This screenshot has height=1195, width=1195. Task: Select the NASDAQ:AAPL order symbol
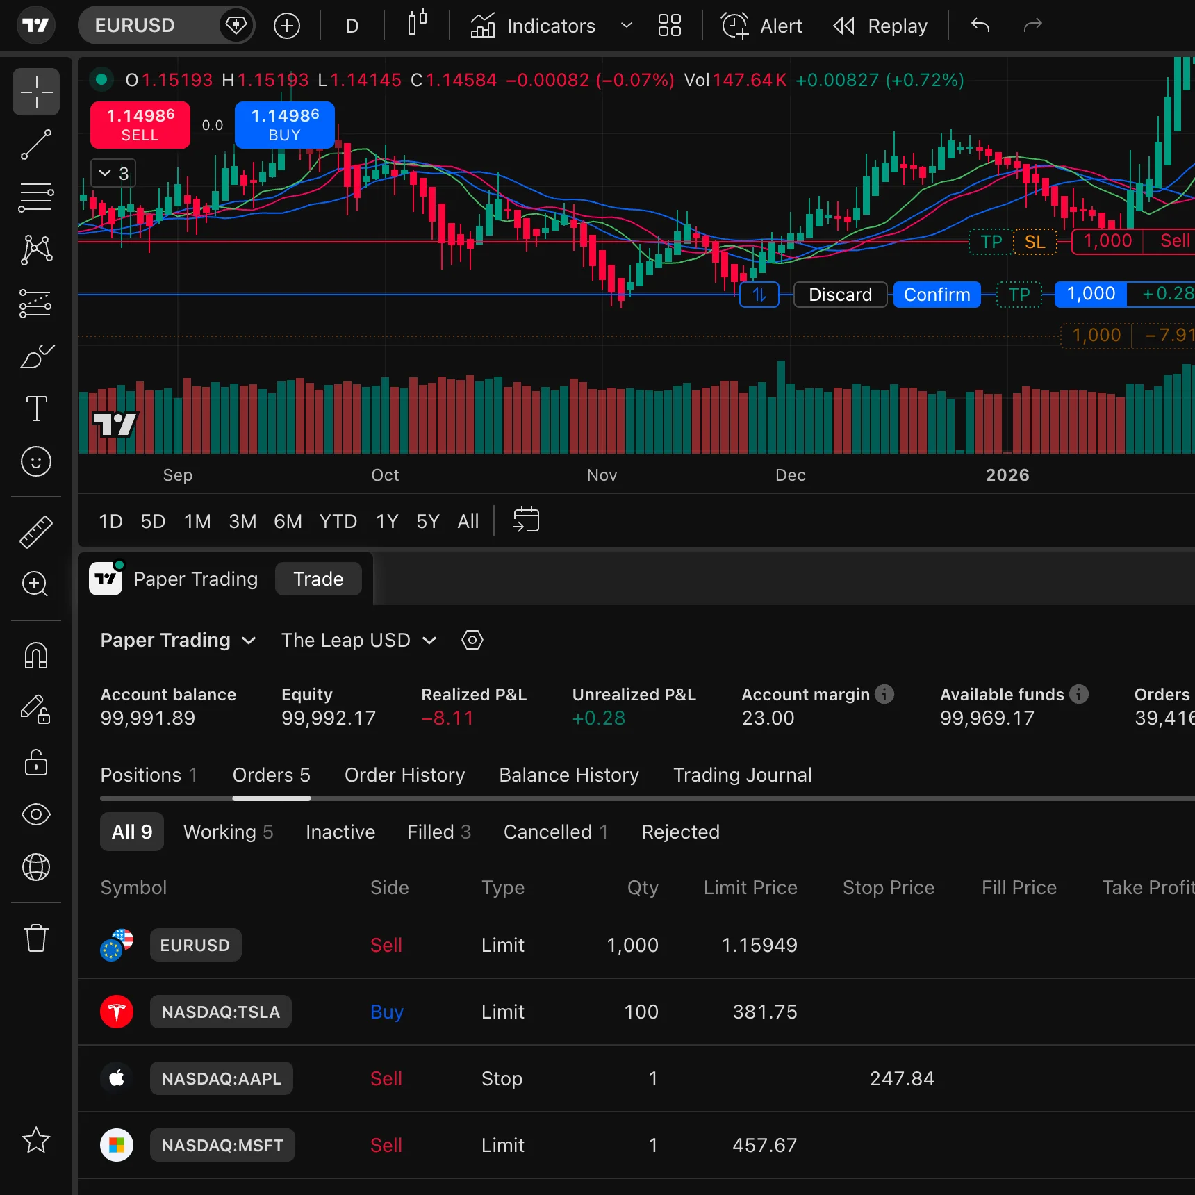(x=222, y=1078)
